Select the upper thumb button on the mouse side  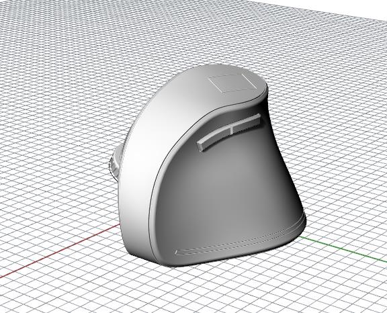(246, 124)
